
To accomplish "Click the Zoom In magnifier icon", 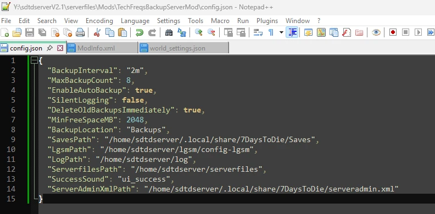I will point(198,32).
